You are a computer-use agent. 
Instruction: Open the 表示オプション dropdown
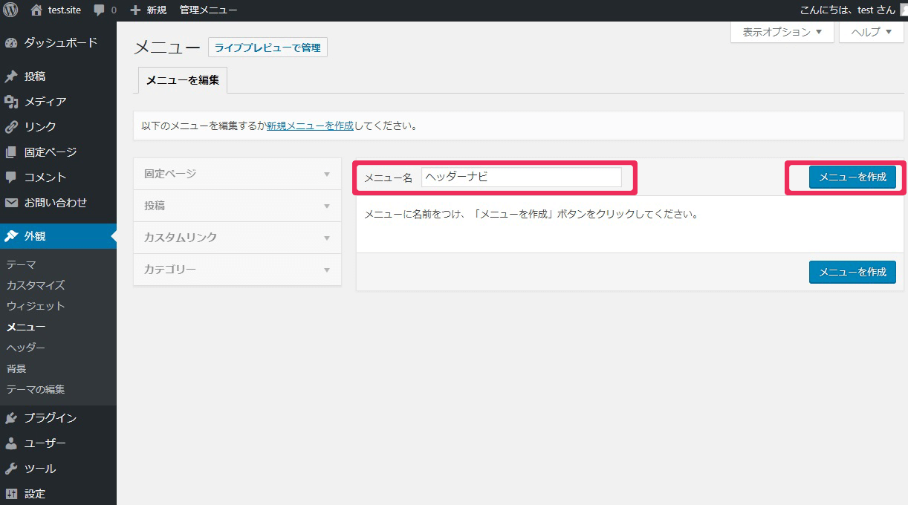coord(782,32)
